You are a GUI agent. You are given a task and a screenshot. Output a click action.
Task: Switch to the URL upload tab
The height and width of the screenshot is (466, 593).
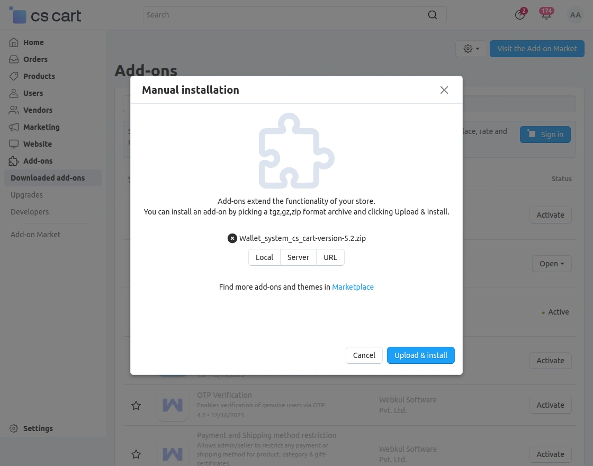(x=330, y=257)
